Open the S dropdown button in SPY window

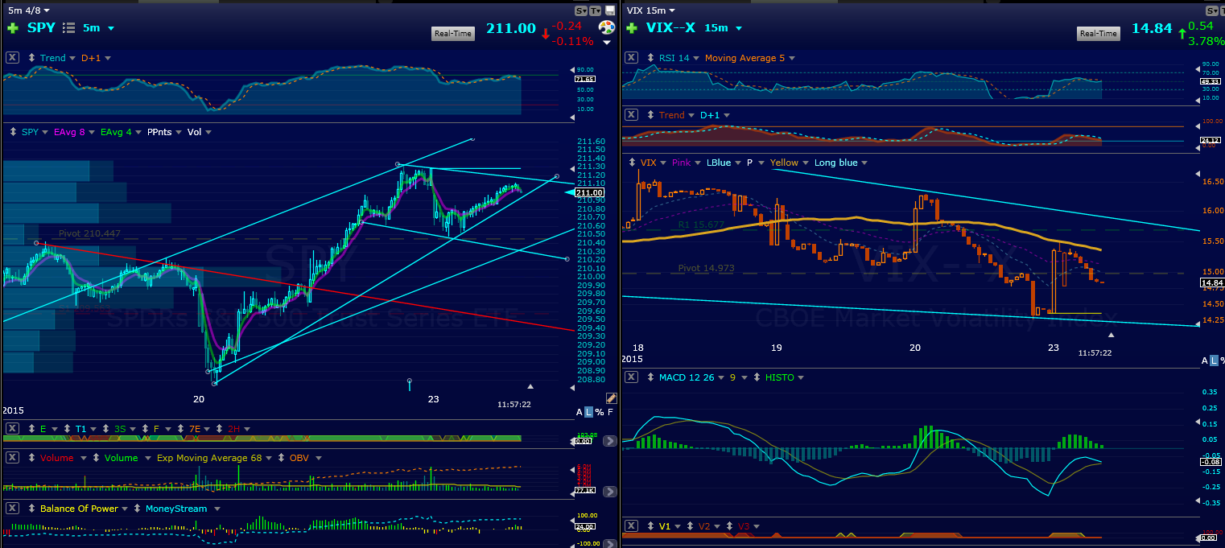582,10
